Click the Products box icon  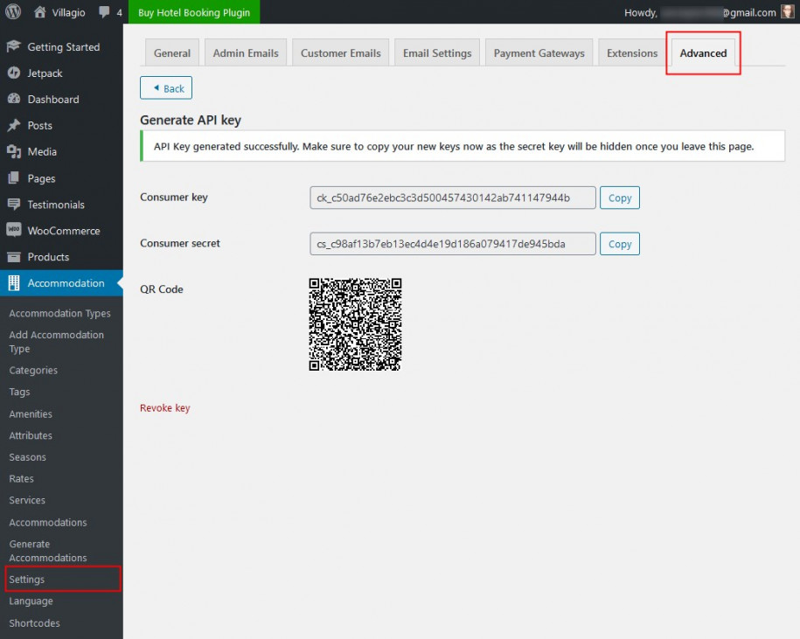pyautogui.click(x=14, y=257)
